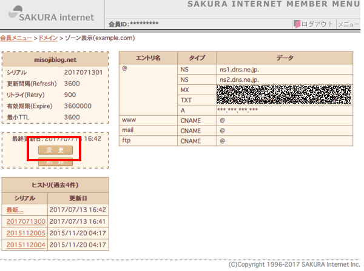Open the メニュー menu link

tap(349, 24)
